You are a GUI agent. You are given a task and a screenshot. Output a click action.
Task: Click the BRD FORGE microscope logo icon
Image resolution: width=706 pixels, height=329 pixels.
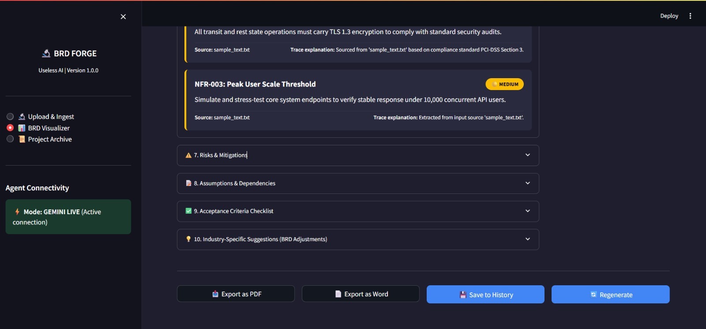46,53
